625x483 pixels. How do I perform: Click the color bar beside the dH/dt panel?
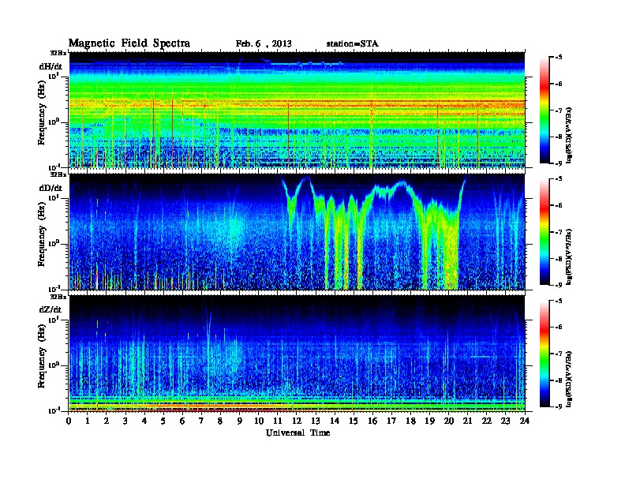pyautogui.click(x=545, y=110)
